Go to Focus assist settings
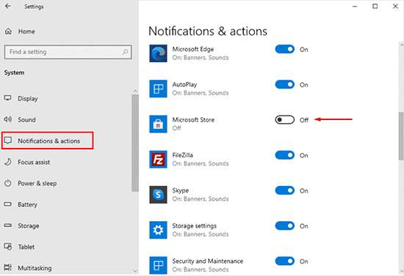The width and height of the screenshot is (404, 276). click(x=34, y=163)
